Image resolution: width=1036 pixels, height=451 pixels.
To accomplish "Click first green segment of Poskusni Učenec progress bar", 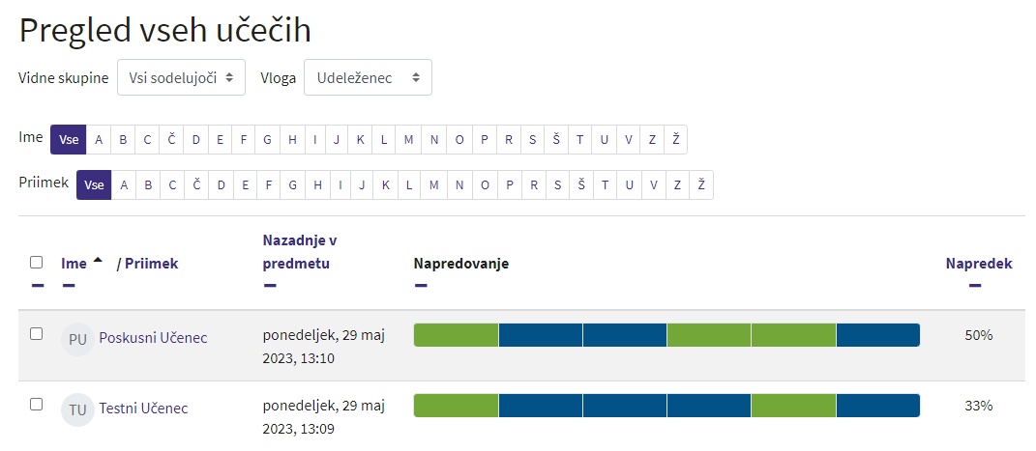I will click(x=456, y=335).
